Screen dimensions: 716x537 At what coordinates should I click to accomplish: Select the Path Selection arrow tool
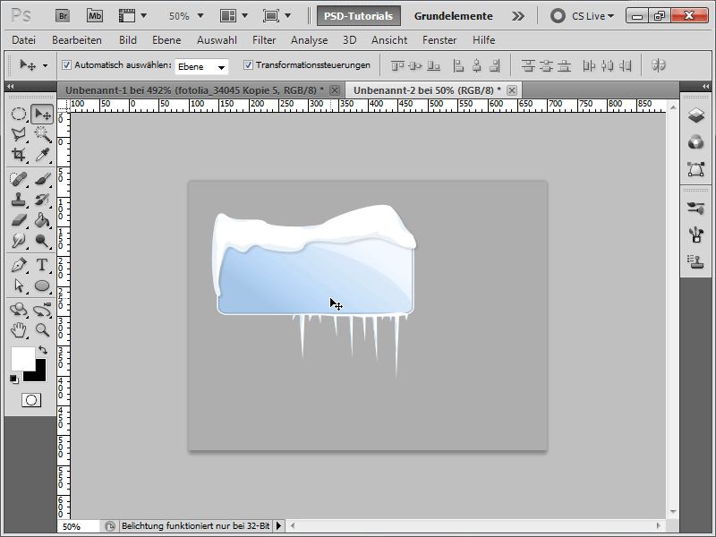18,286
